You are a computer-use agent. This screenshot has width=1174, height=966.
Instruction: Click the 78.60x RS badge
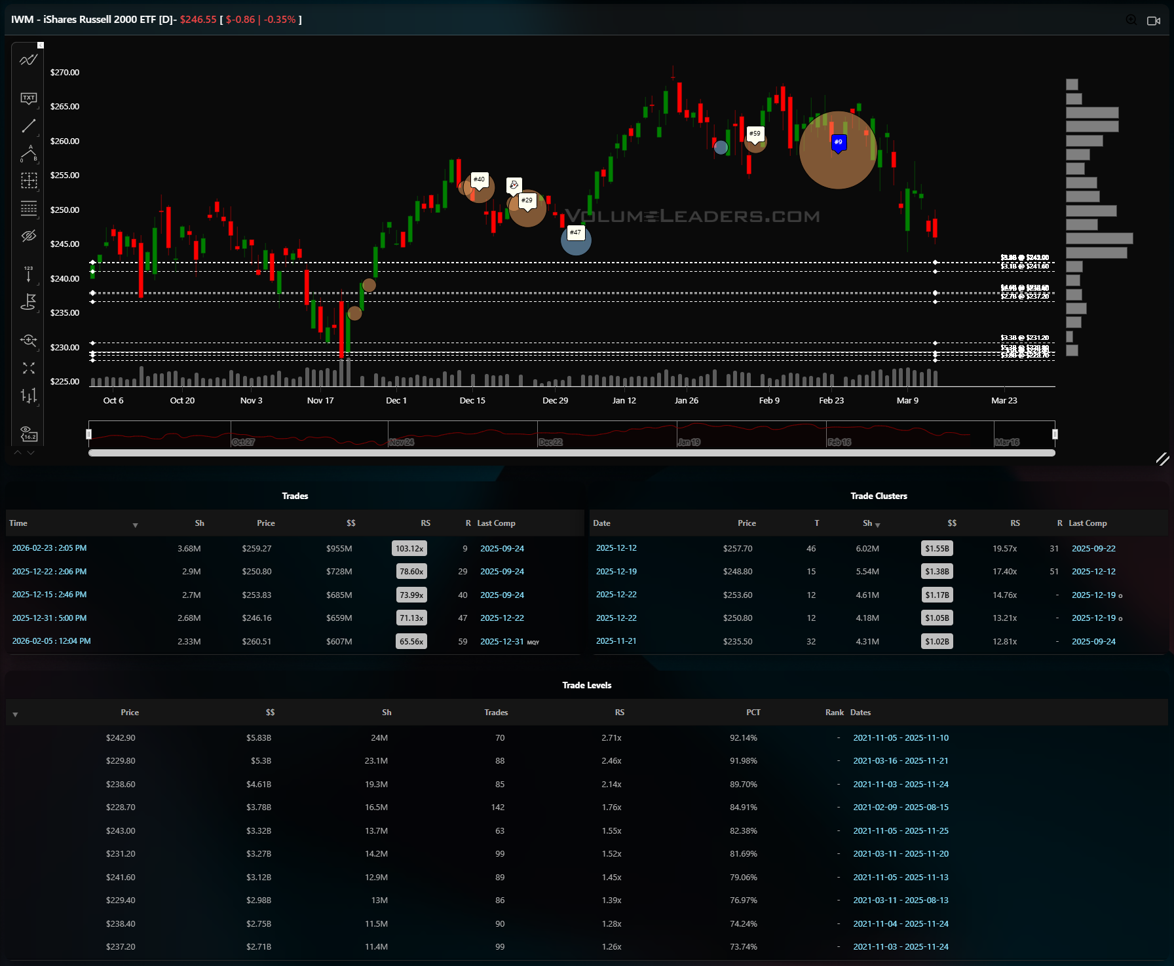pos(411,572)
